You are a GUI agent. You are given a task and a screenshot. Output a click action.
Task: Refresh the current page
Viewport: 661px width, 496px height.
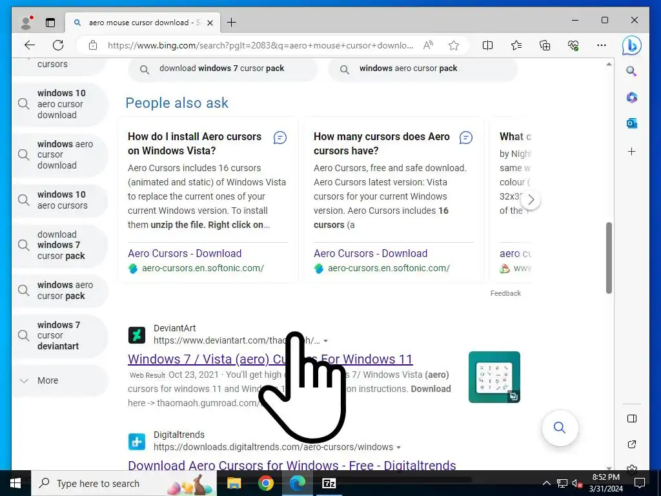58,45
